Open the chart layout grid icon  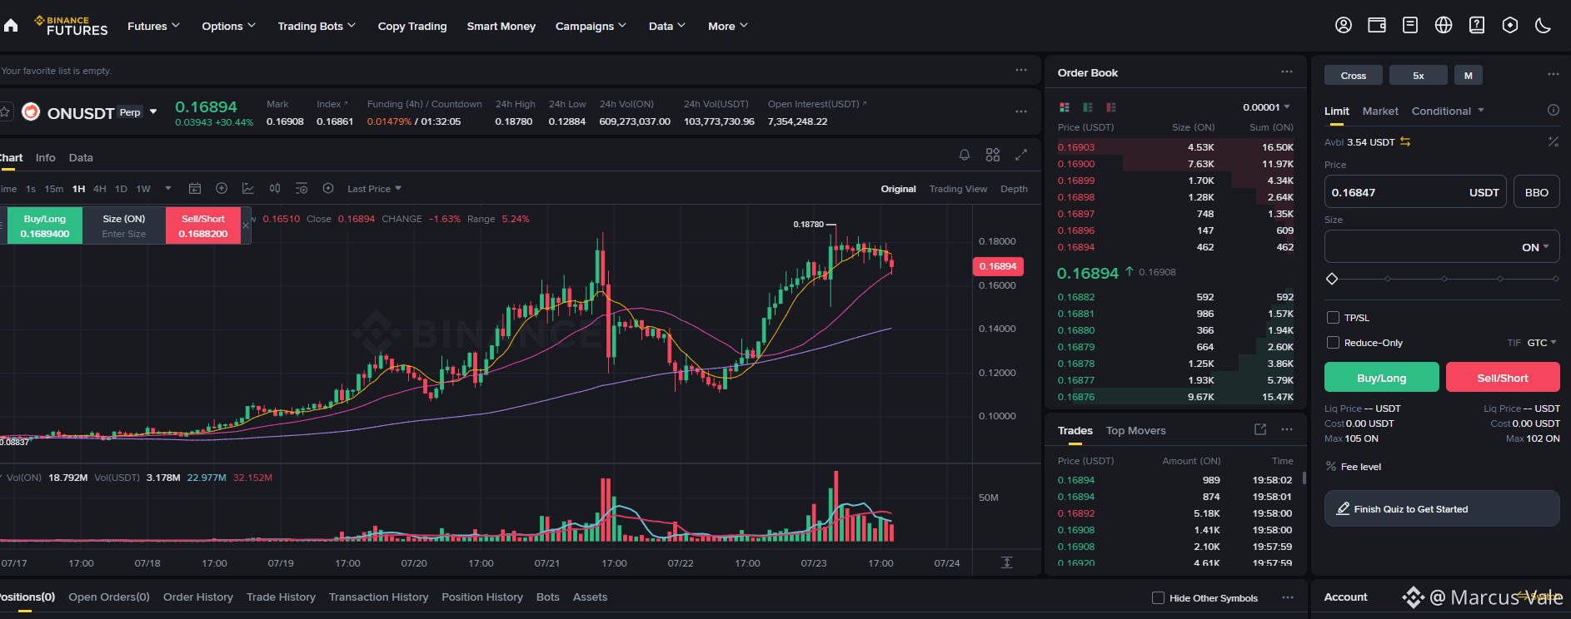coord(993,155)
